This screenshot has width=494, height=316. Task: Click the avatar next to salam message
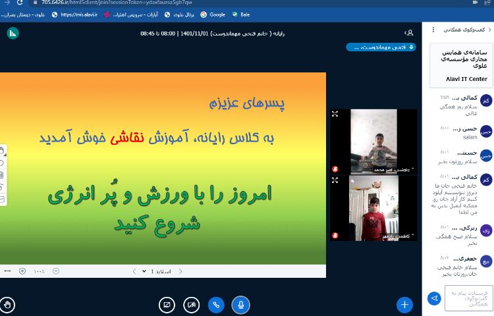tap(486, 132)
